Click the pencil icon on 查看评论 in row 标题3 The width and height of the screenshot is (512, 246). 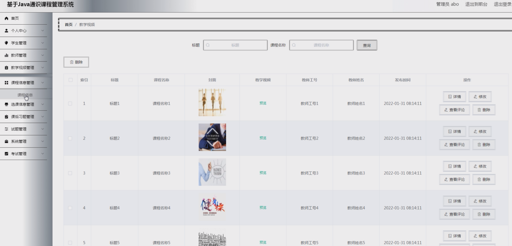click(x=446, y=179)
